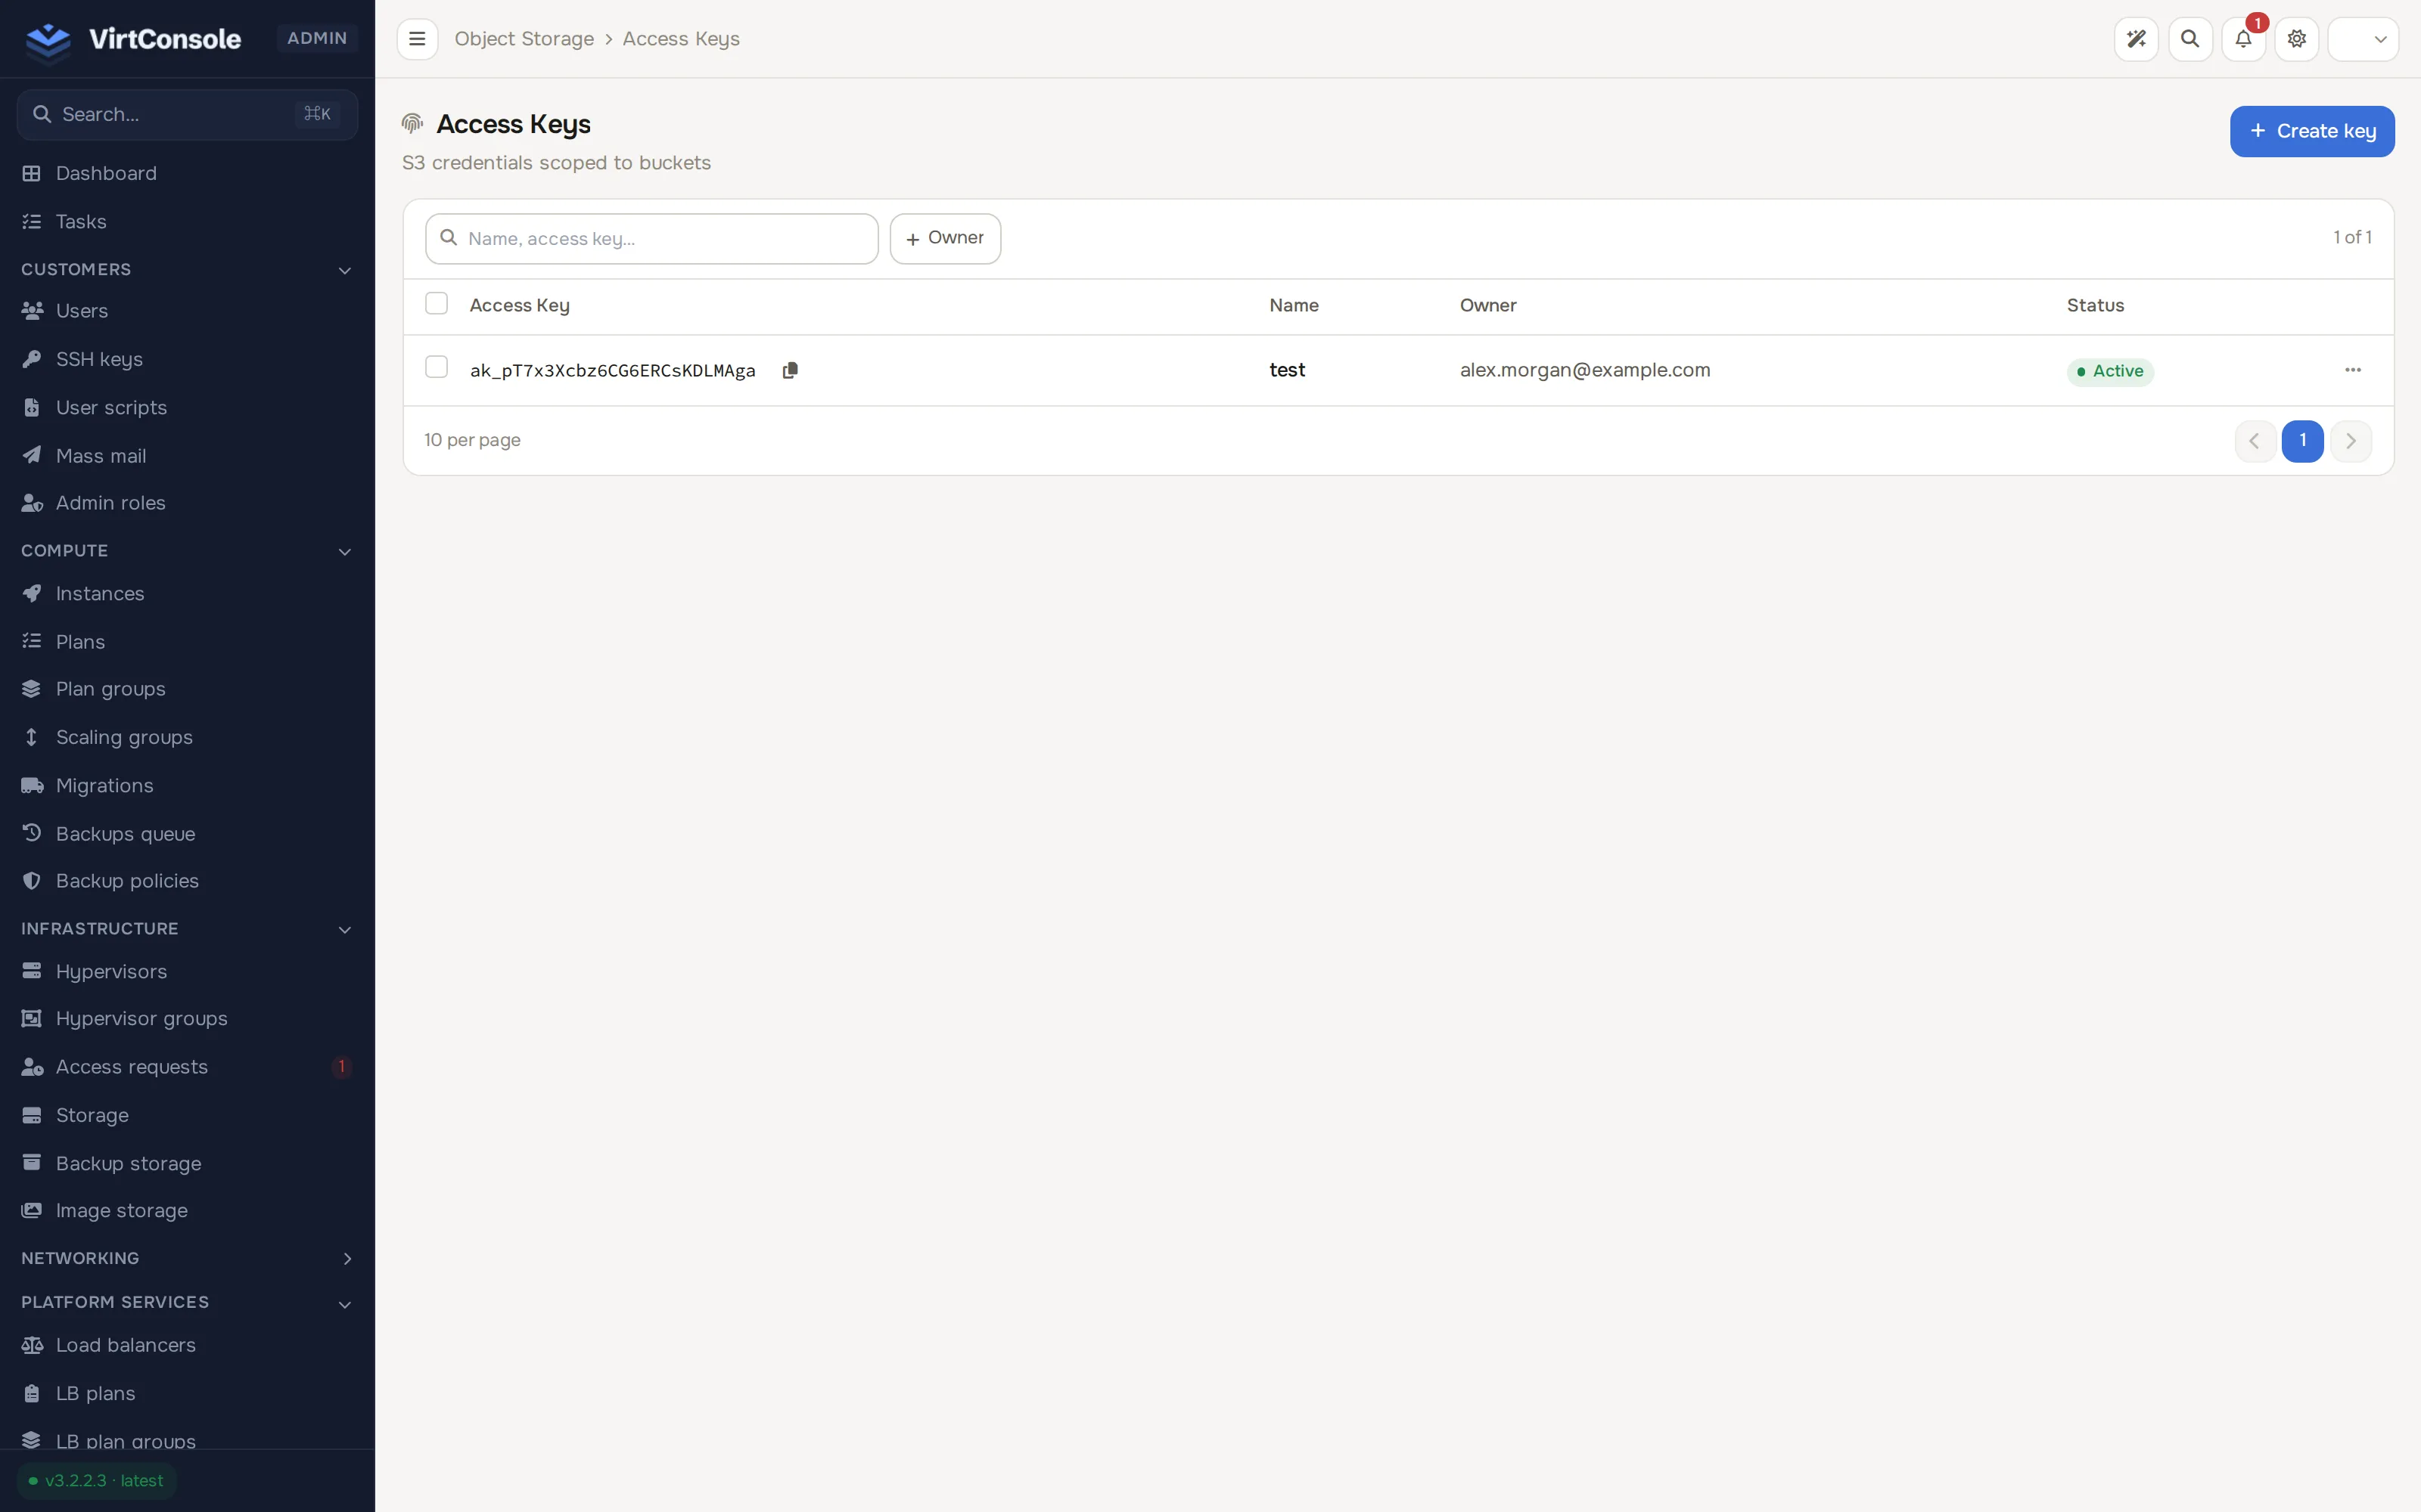Go to next page of results
The image size is (2421, 1512).
pos(2350,441)
